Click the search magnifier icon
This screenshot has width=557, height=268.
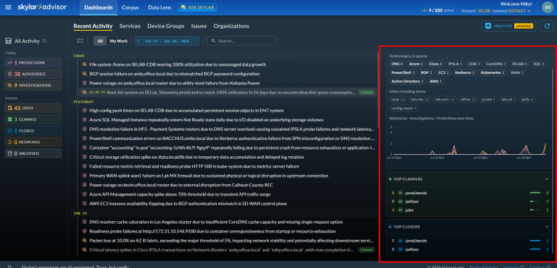pos(213,41)
